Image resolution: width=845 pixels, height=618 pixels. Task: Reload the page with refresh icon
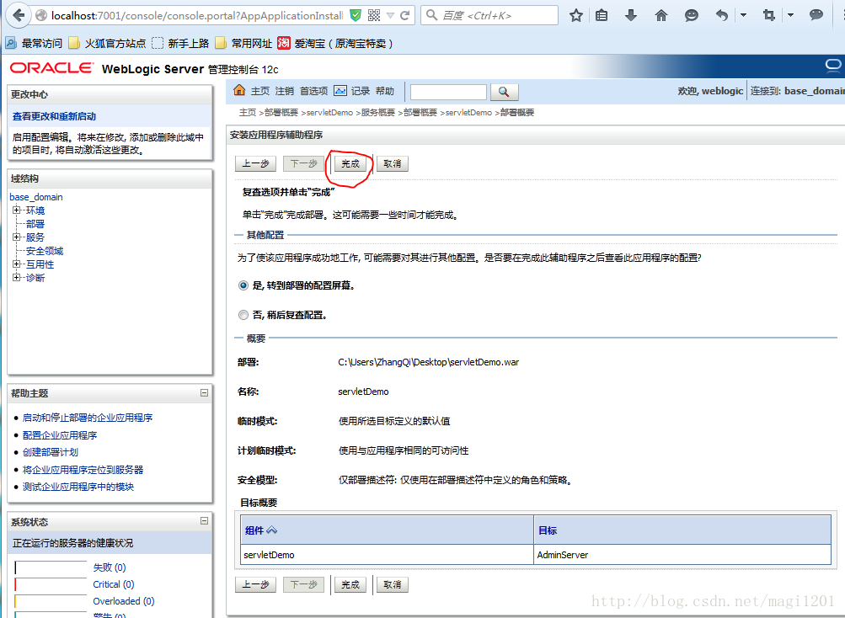pyautogui.click(x=404, y=16)
